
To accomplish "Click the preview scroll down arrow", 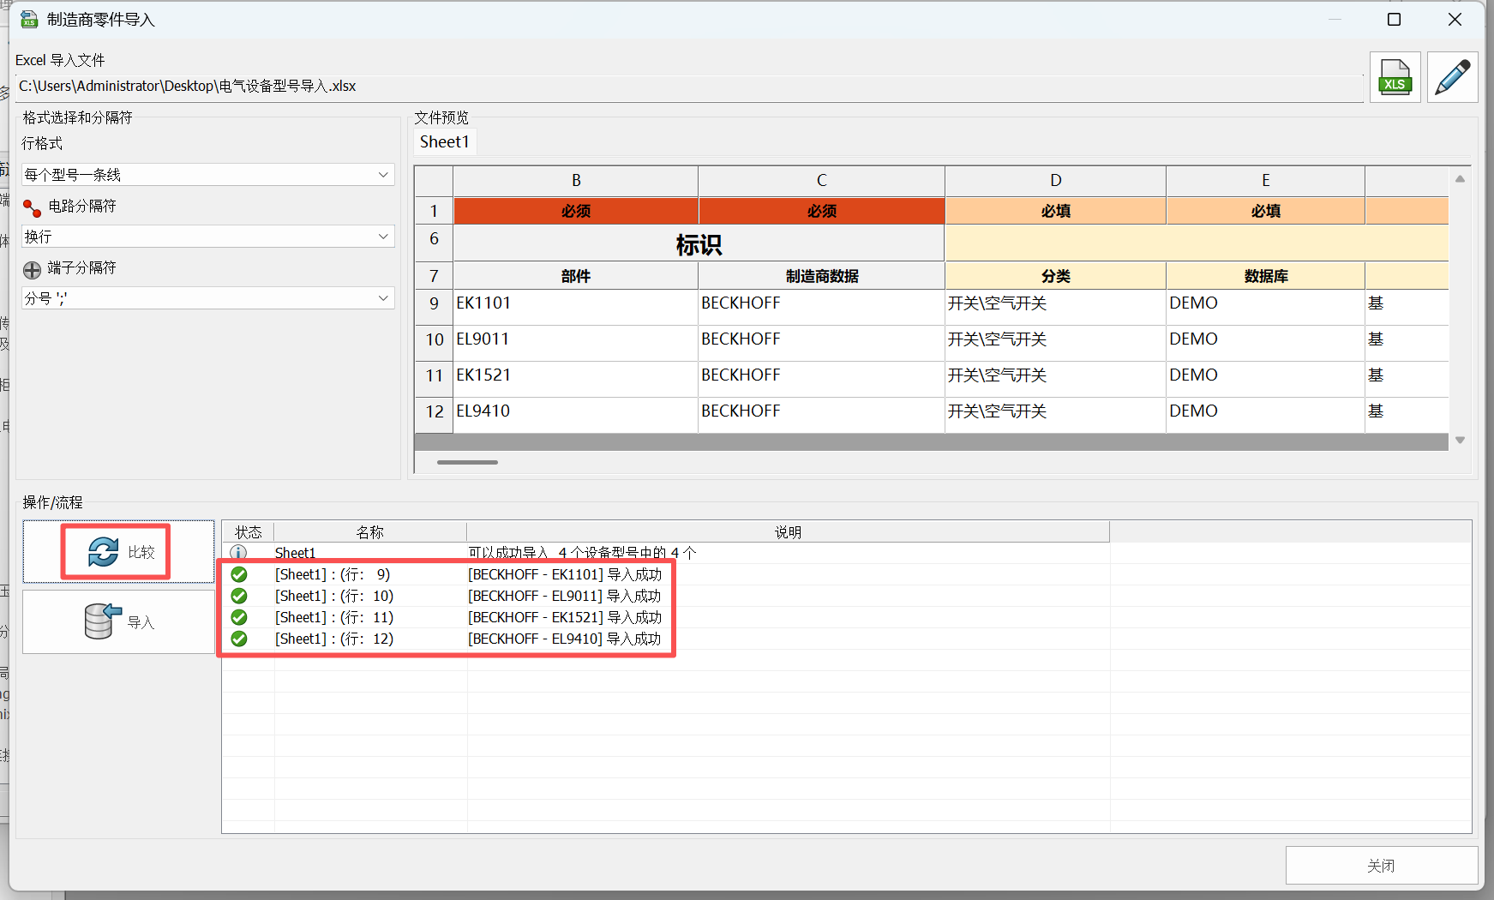I will pos(1460,440).
